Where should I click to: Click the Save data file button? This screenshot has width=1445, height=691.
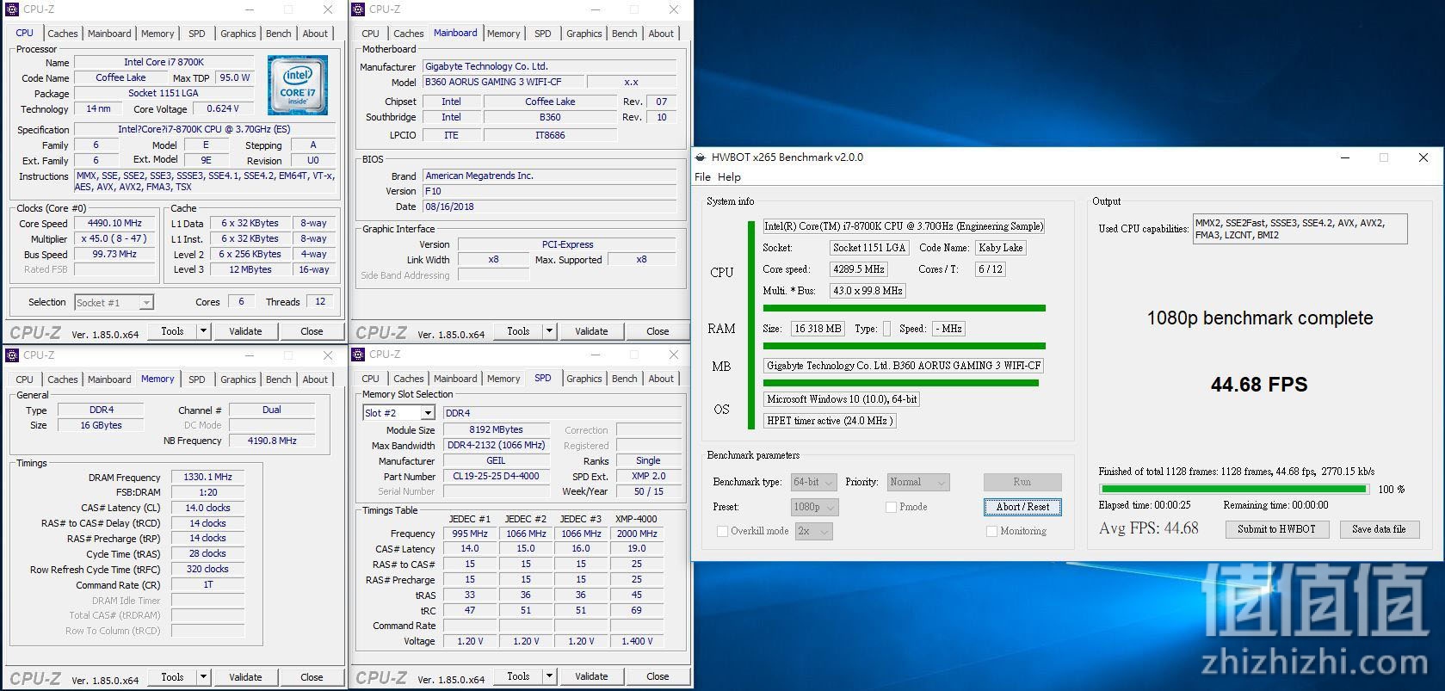click(x=1379, y=529)
